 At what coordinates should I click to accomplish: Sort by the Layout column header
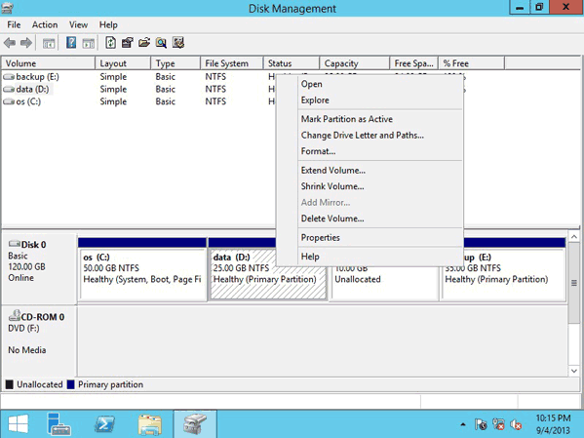[x=123, y=63]
